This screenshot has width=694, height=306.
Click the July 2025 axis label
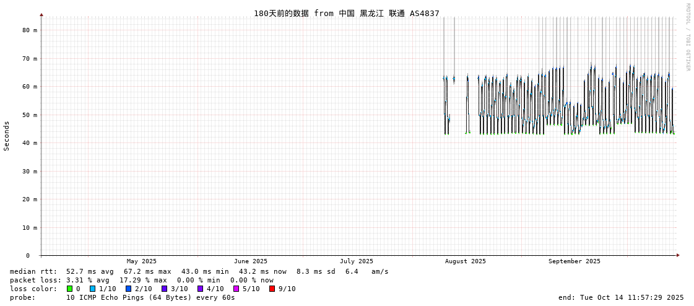(x=357, y=261)
